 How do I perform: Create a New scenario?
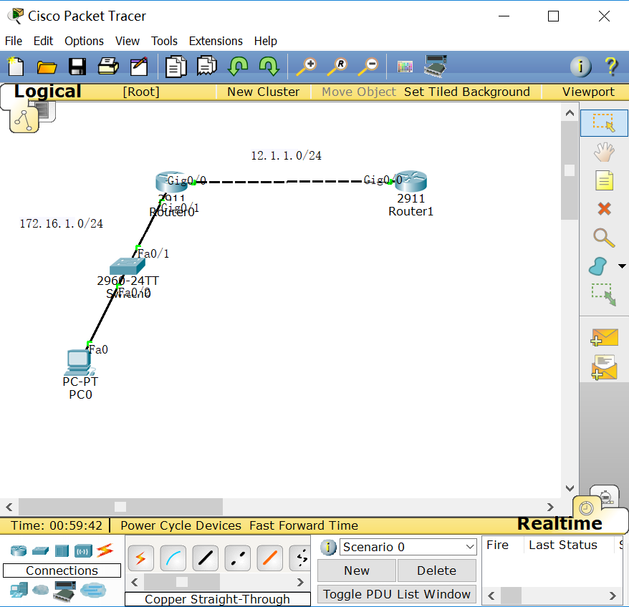point(357,570)
